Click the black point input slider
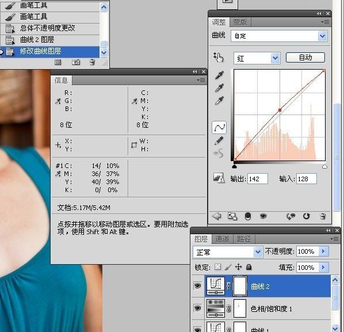This screenshot has height=332, width=344. coord(234,166)
